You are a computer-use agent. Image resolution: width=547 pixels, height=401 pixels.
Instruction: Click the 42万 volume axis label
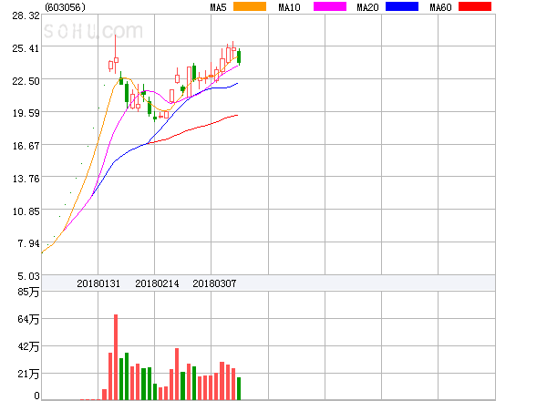tap(28, 346)
